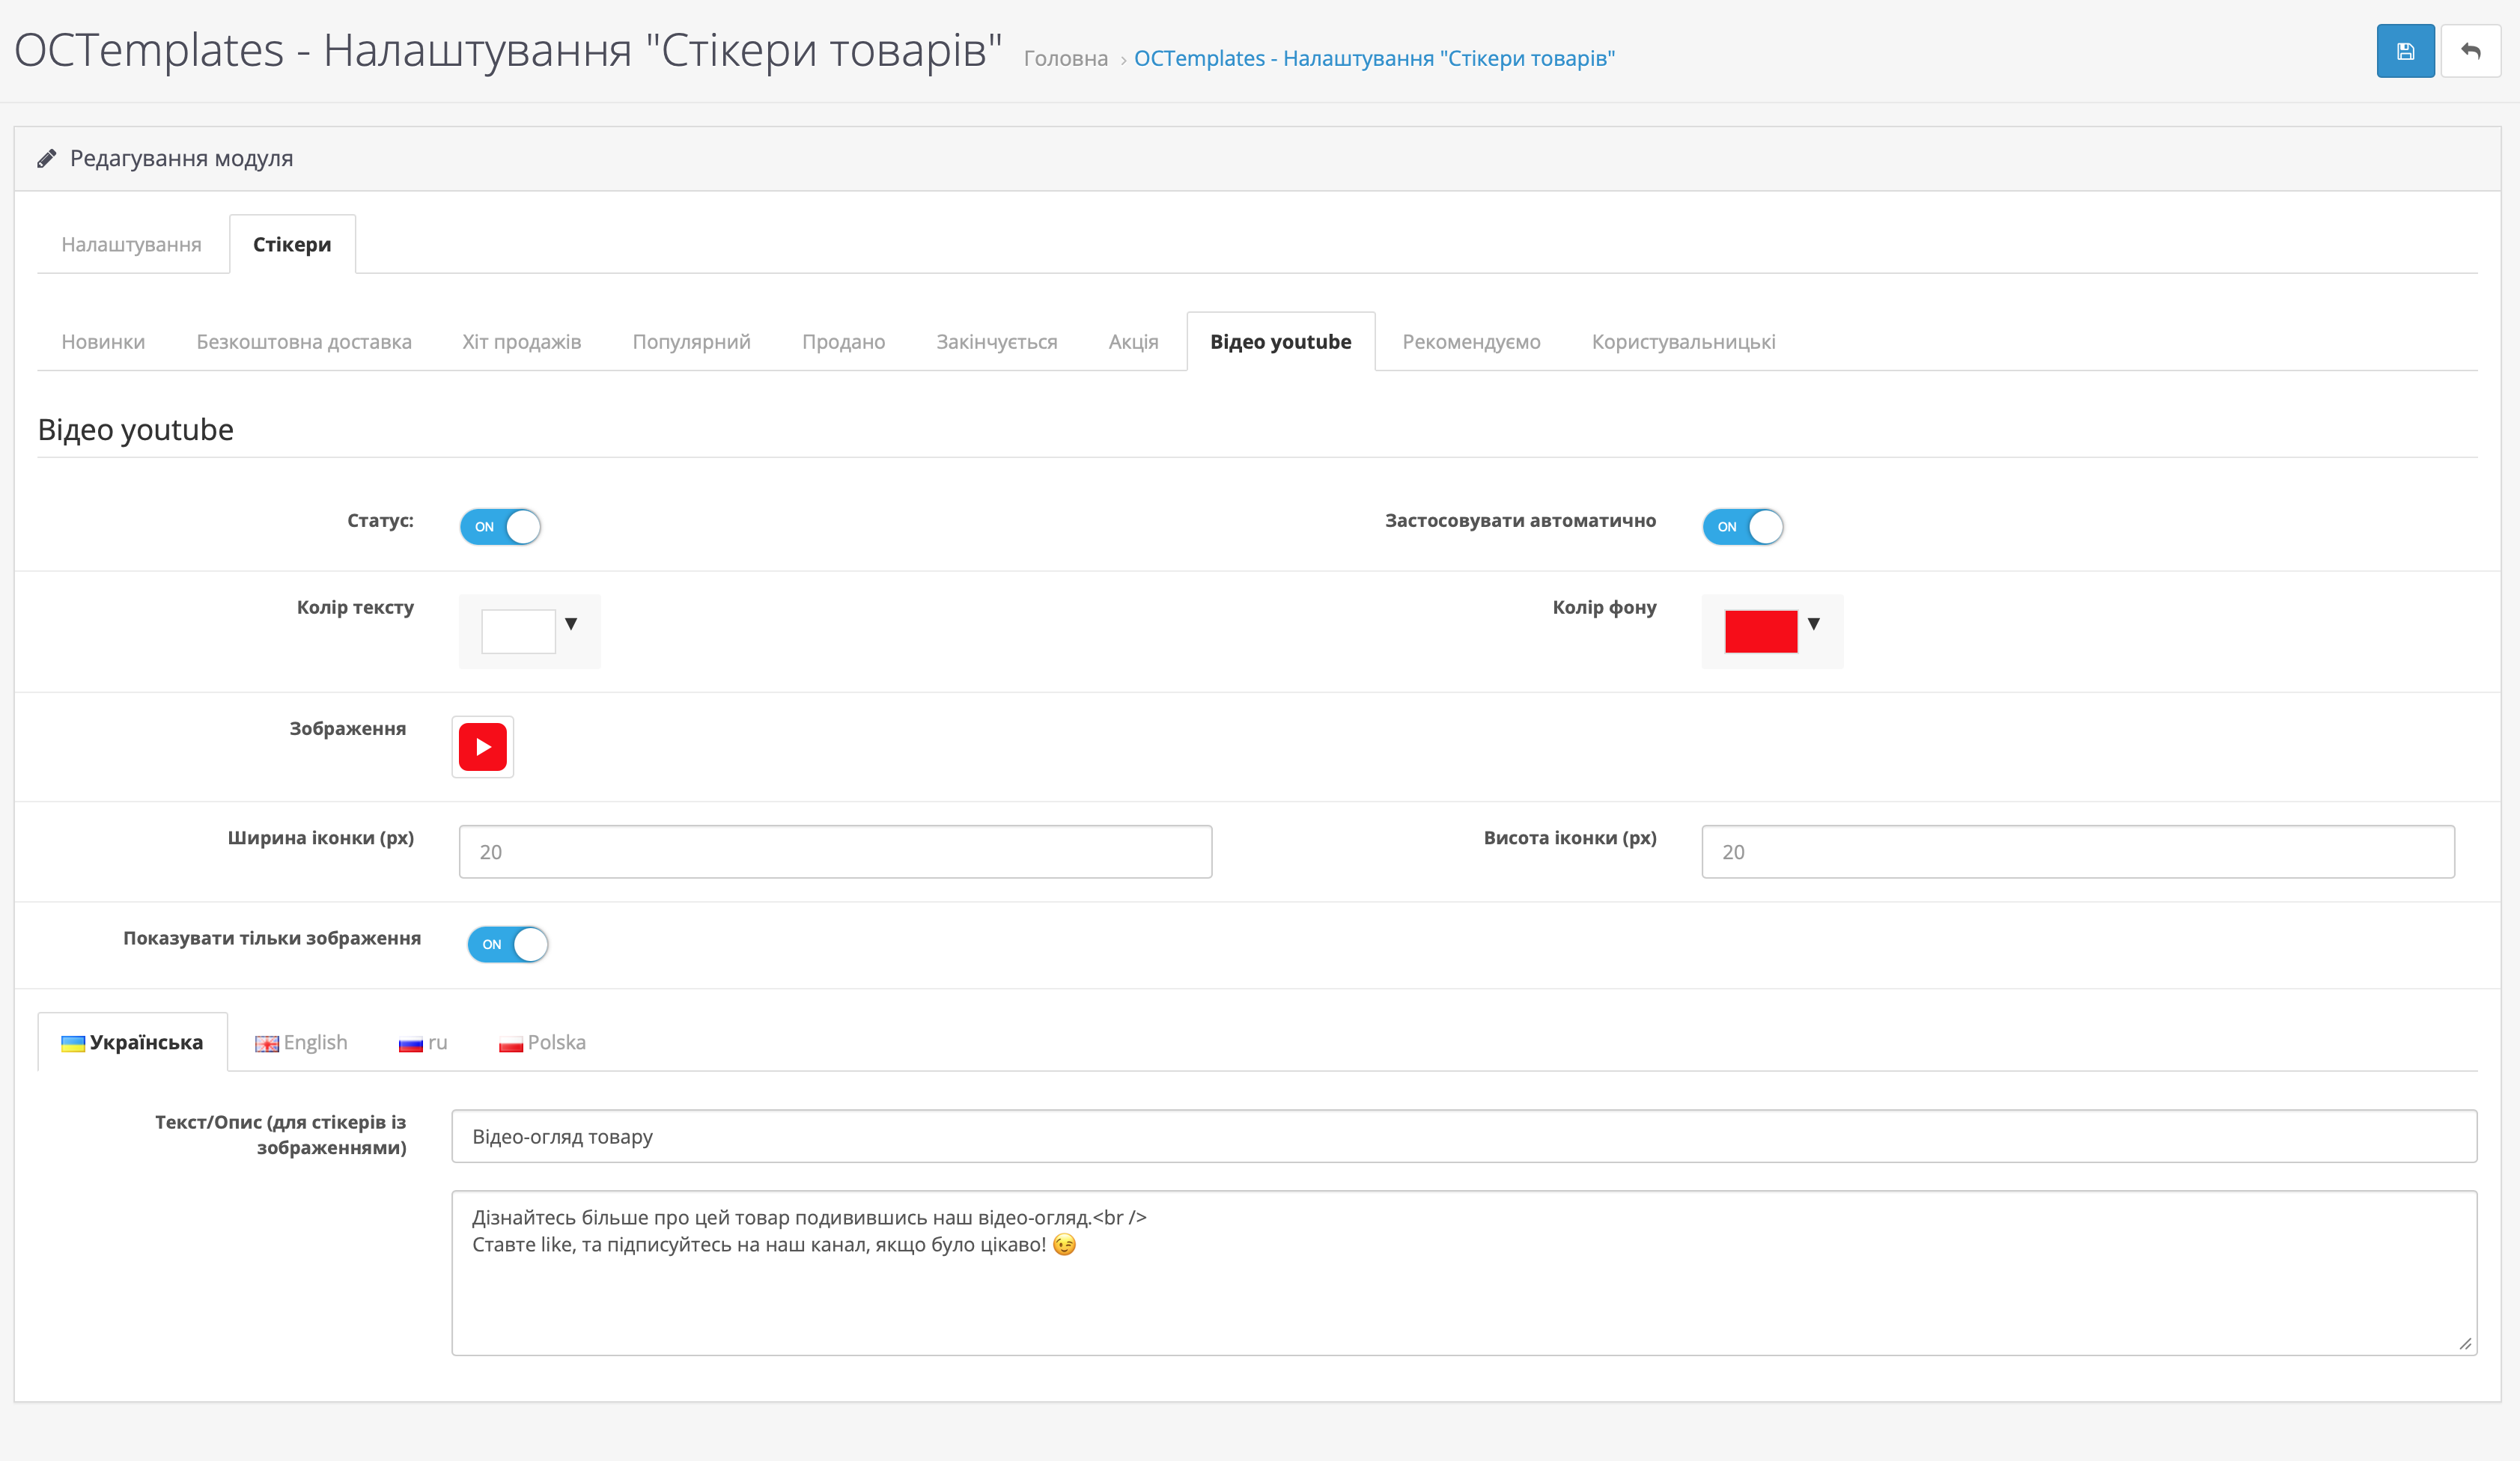2520x1461 pixels.
Task: Expand the Колір фону dropdown arrow
Action: pyautogui.click(x=1813, y=624)
